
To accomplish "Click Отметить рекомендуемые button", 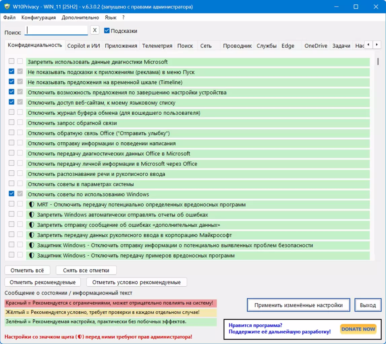I will (x=43, y=282).
